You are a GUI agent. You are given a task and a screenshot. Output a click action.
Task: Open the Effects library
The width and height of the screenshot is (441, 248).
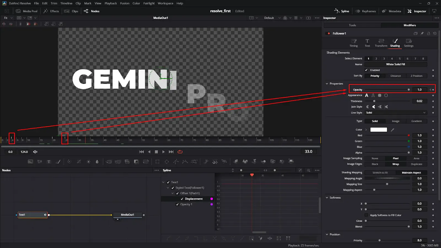pyautogui.click(x=51, y=11)
